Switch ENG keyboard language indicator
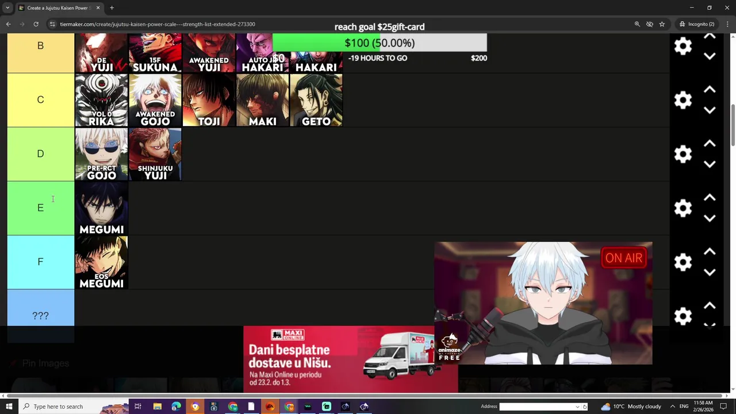The width and height of the screenshot is (736, 414). (x=684, y=407)
